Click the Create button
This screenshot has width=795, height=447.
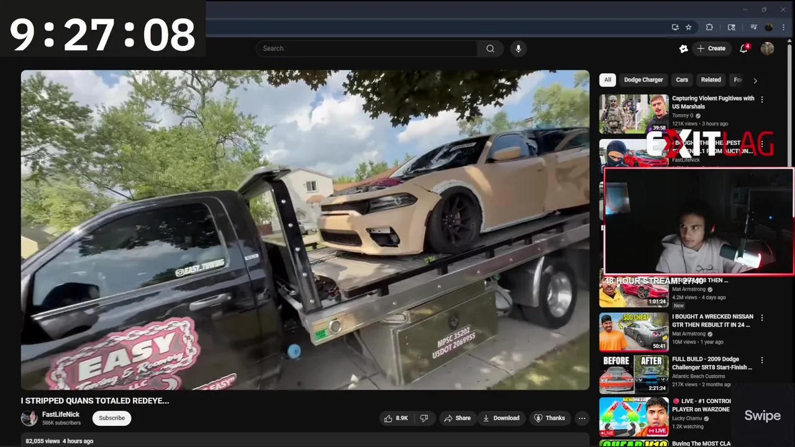711,48
